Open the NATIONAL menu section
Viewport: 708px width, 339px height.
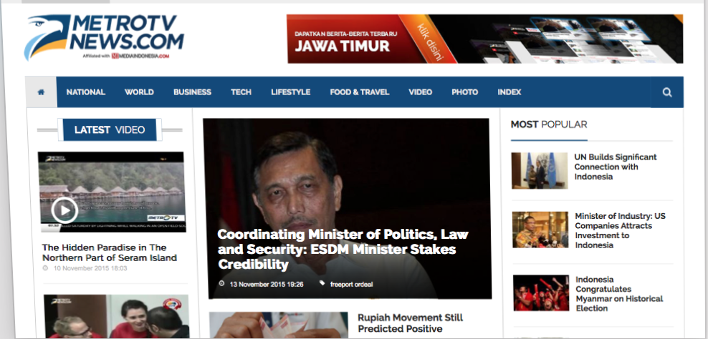(x=86, y=92)
